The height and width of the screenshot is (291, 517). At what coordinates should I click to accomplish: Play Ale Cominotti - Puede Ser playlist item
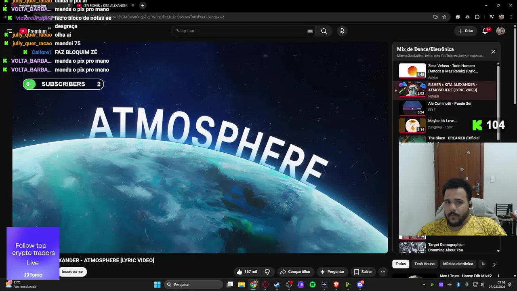tap(446, 108)
